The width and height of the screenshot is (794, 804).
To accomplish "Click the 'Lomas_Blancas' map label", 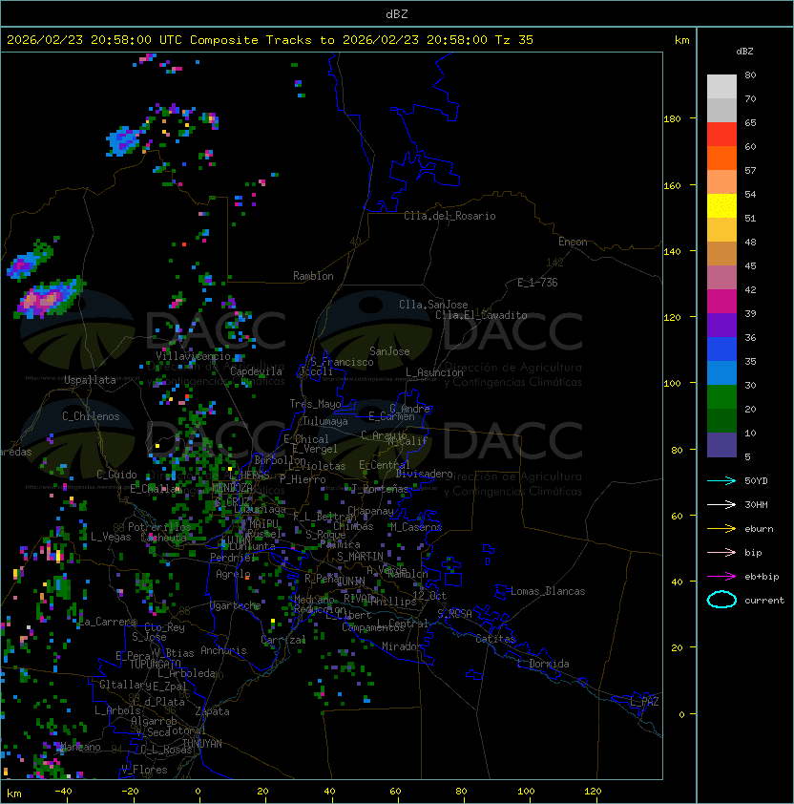I will click(548, 591).
